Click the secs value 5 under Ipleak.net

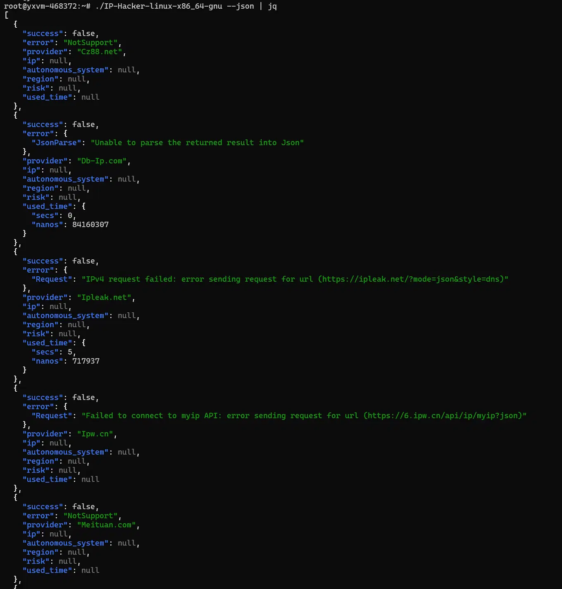coord(70,352)
